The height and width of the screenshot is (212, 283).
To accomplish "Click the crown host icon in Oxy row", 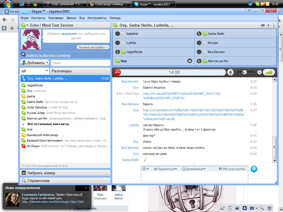I will (x=190, y=61).
